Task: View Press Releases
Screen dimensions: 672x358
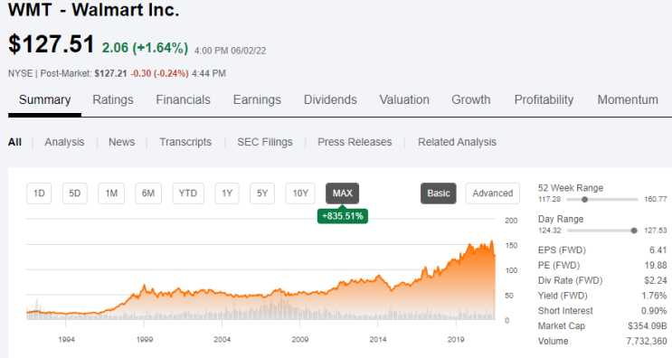Action: pyautogui.click(x=355, y=142)
